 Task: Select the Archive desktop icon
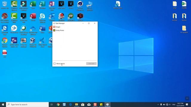[x=175, y=17]
